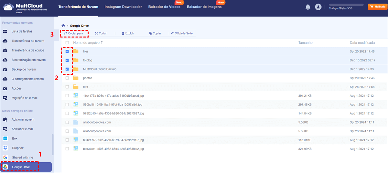Sort by Nome do arquivo arrow
This screenshot has width=388, height=173.
[102, 42]
